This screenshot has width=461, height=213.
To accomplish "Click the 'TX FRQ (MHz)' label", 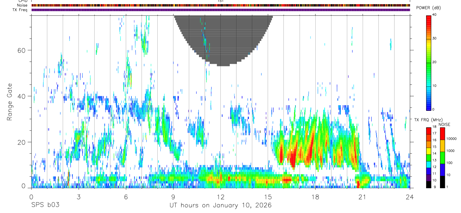I will click(x=428, y=119).
